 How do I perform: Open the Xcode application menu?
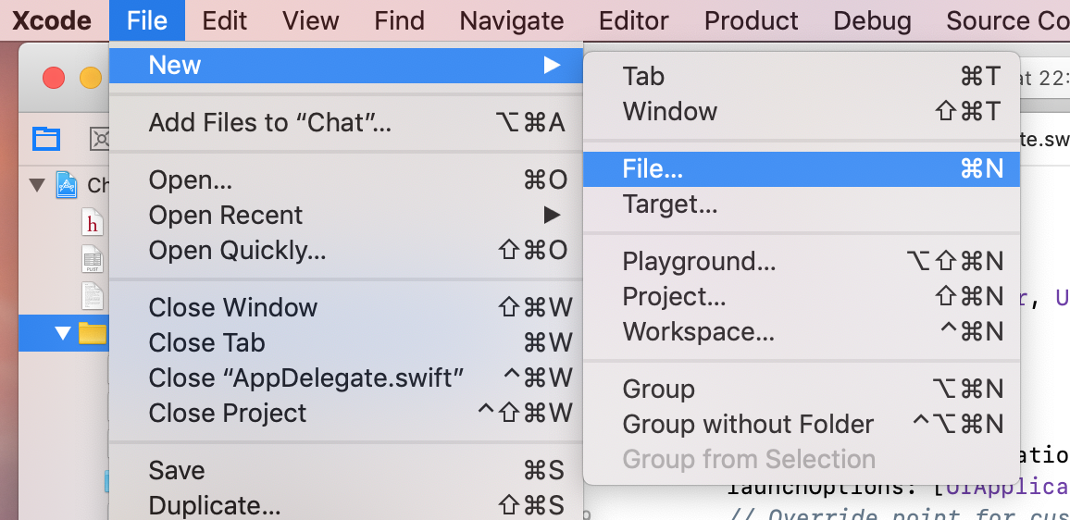(52, 20)
